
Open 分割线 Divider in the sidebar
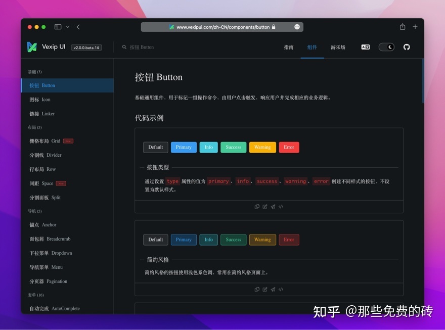[x=68, y=155]
